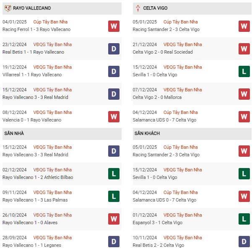Image resolution: width=252 pixels, height=251 pixels.
Task: Select the SÂN KHÁCH section header
Action: pos(192,134)
